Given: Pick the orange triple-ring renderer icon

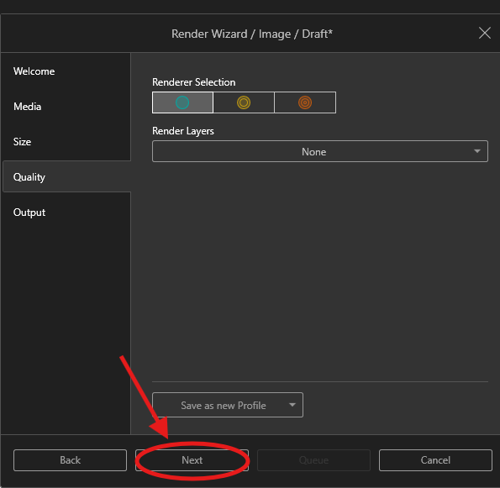Looking at the screenshot, I should coord(305,102).
